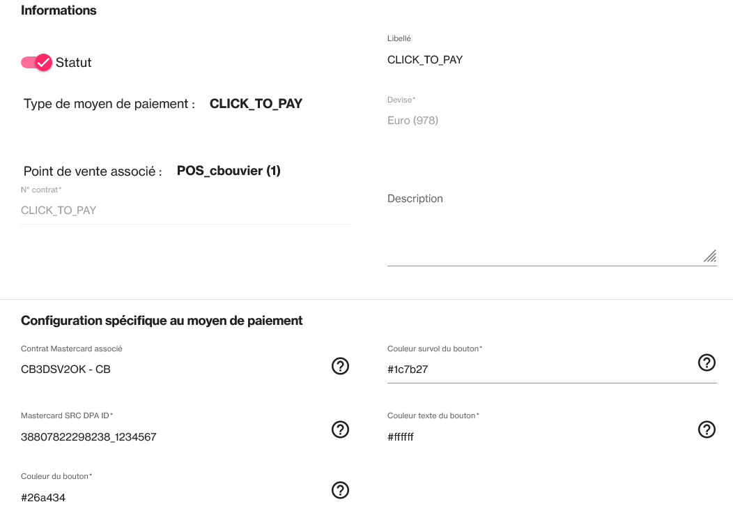Toggle the Statut switch off
The height and width of the screenshot is (518, 733).
pos(37,63)
